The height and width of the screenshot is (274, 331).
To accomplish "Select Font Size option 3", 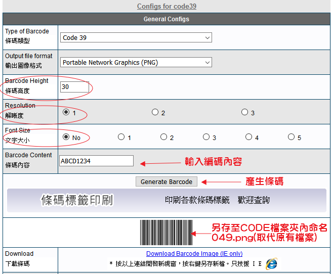I will click(x=206, y=137).
